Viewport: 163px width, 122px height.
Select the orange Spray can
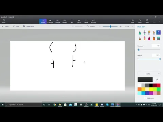tap(154, 39)
